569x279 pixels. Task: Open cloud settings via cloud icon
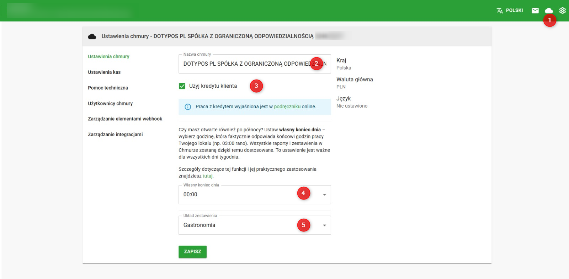[549, 11]
